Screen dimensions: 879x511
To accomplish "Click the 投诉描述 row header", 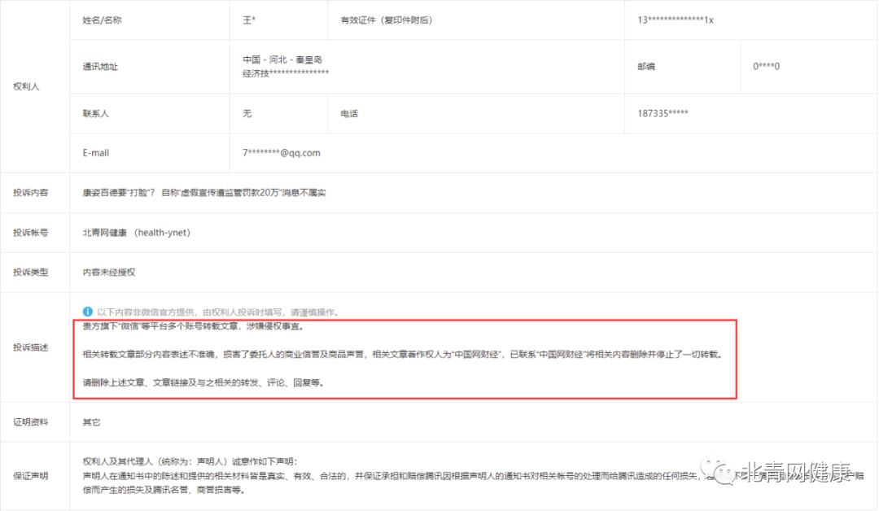I will click(x=31, y=347).
